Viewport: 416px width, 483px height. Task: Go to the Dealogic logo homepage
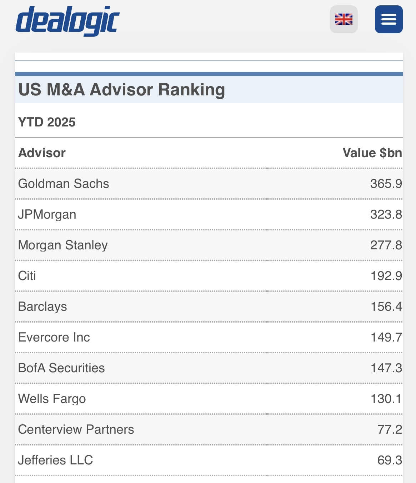click(x=67, y=21)
